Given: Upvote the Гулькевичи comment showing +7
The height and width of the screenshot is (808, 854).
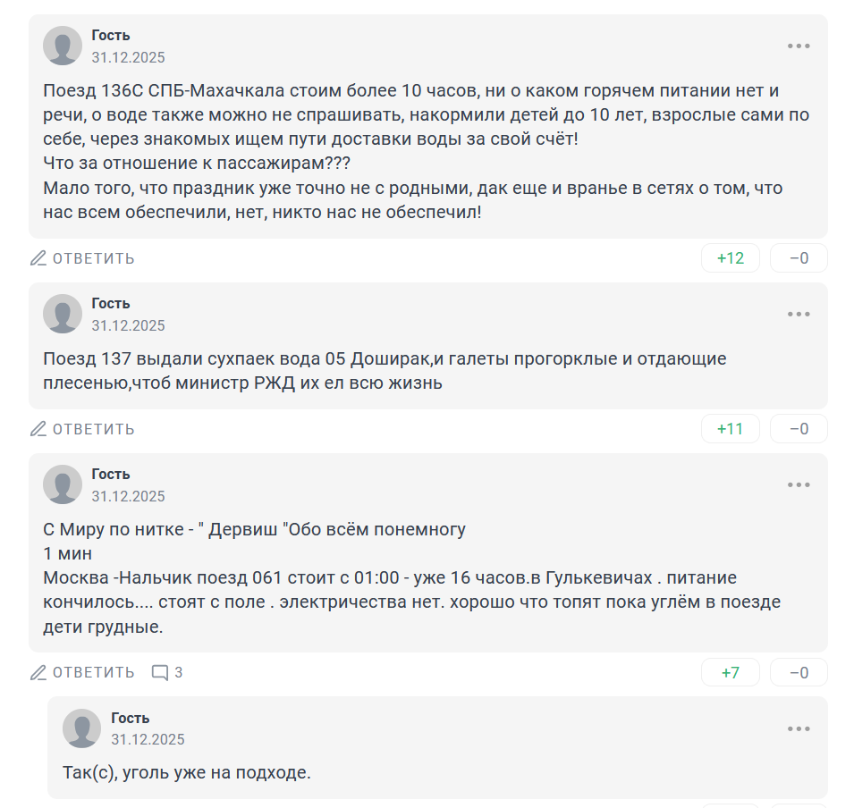Looking at the screenshot, I should click(731, 672).
